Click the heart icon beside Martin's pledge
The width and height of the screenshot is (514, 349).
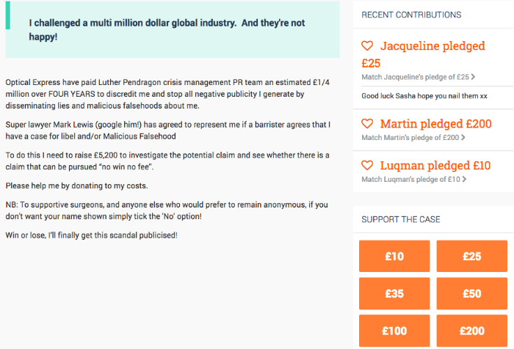[x=367, y=124]
